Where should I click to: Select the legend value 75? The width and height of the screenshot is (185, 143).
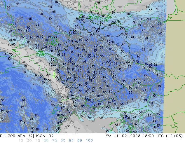(54, 141)
